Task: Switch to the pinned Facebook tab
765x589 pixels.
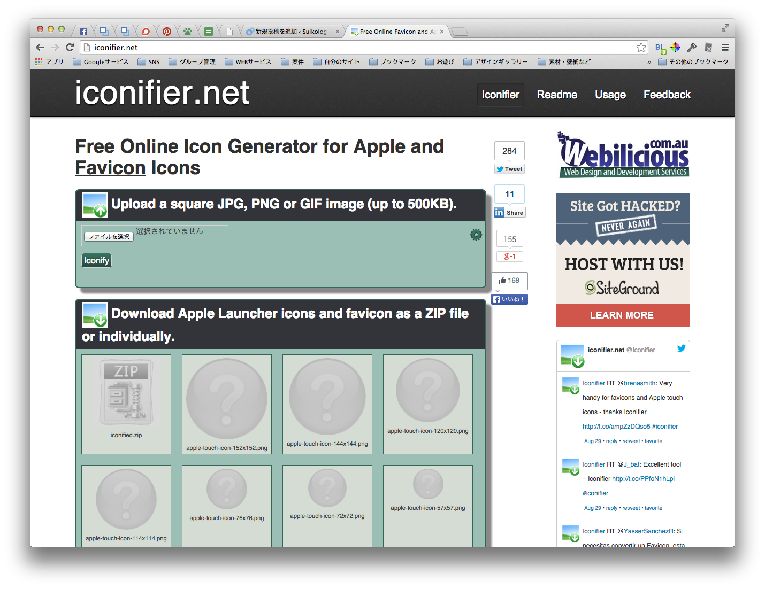Action: tap(83, 32)
